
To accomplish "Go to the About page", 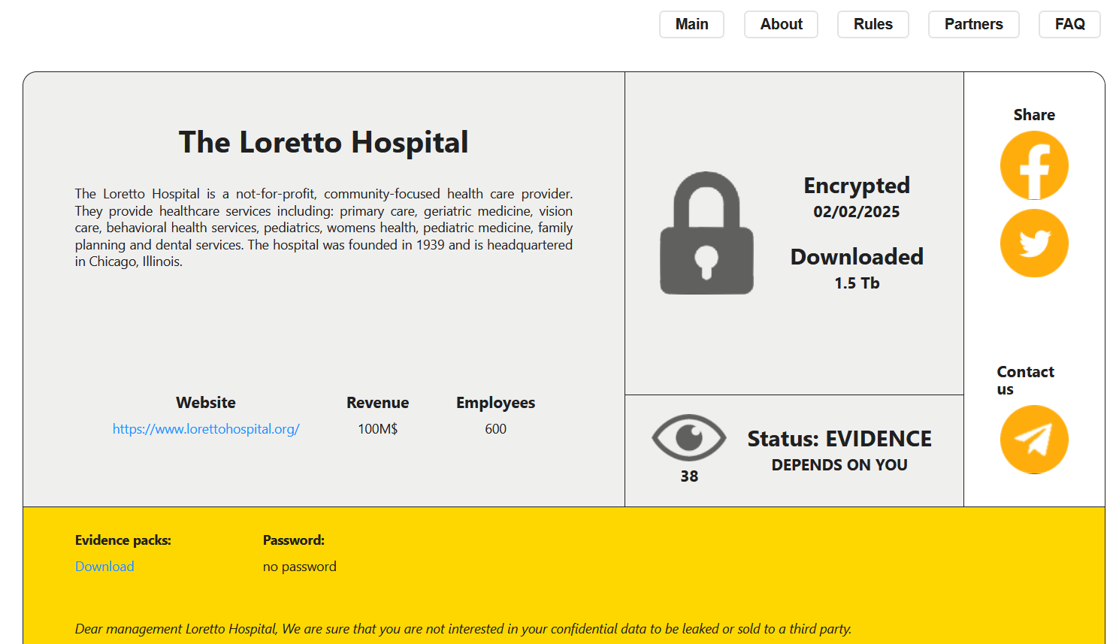I will (x=781, y=24).
